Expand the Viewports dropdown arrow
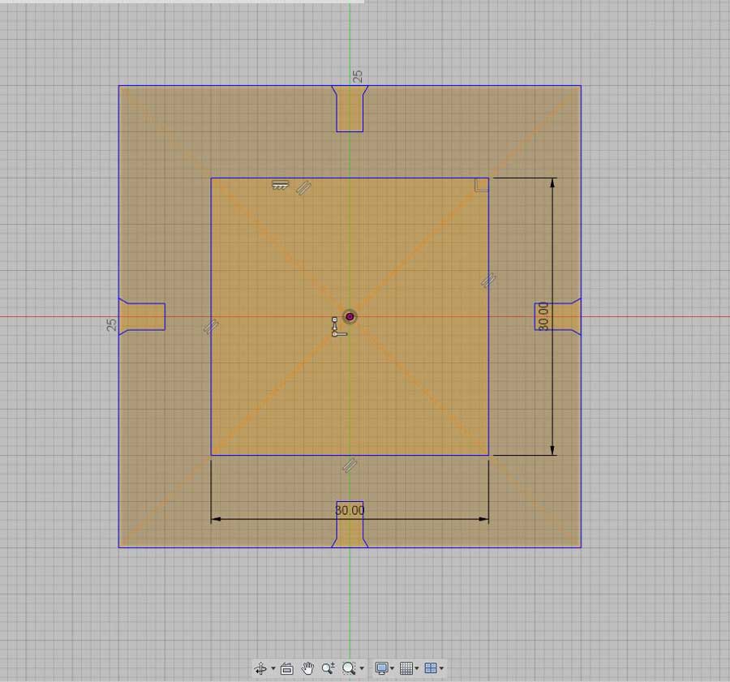 (x=441, y=668)
